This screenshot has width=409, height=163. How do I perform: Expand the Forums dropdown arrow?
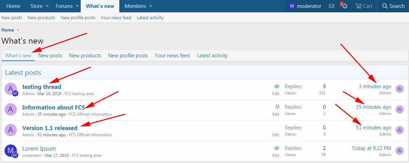77,6
